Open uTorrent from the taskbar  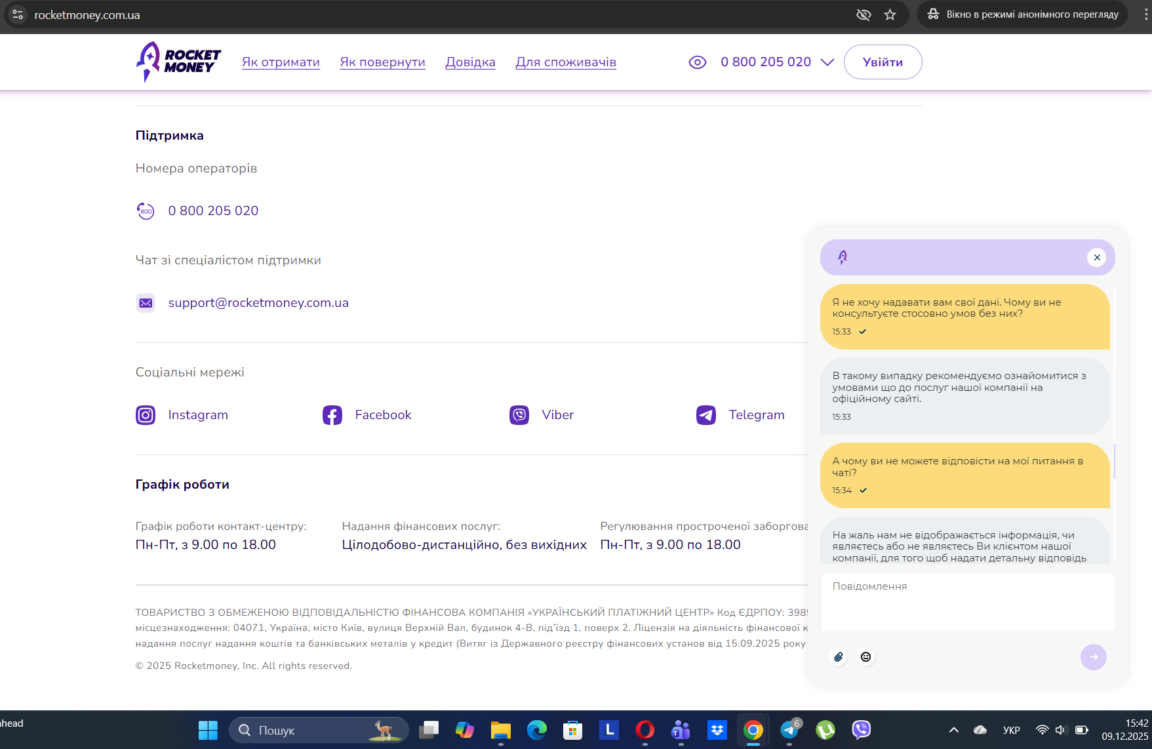click(x=825, y=730)
